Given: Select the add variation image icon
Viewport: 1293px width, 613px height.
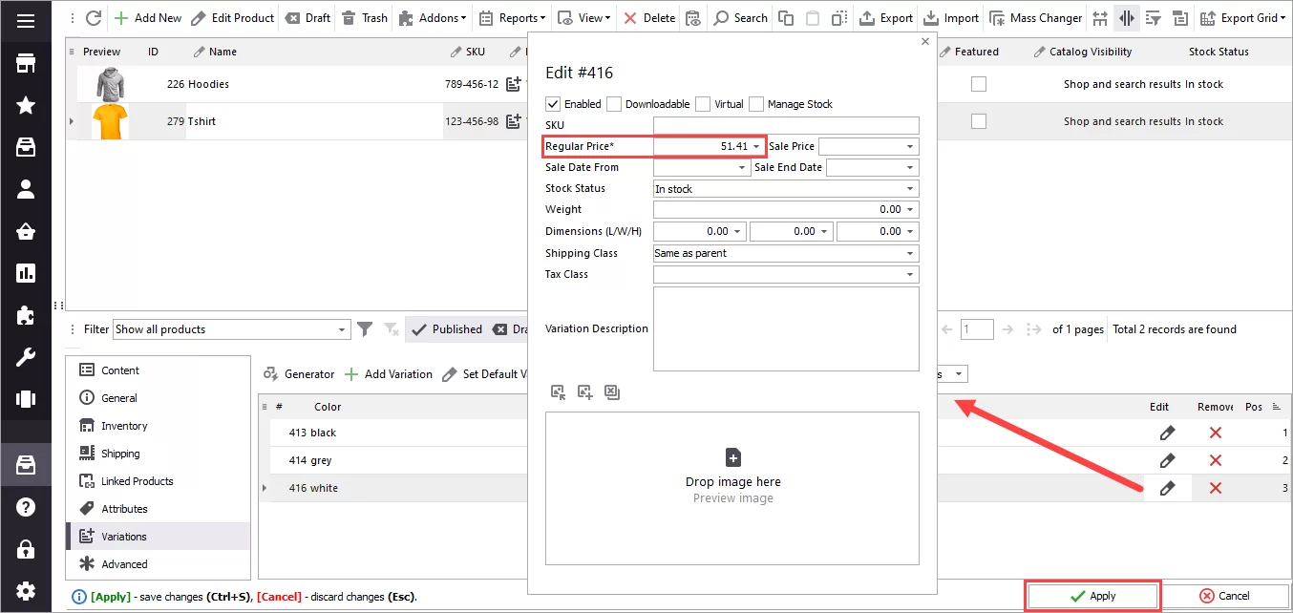Looking at the screenshot, I should point(584,391).
